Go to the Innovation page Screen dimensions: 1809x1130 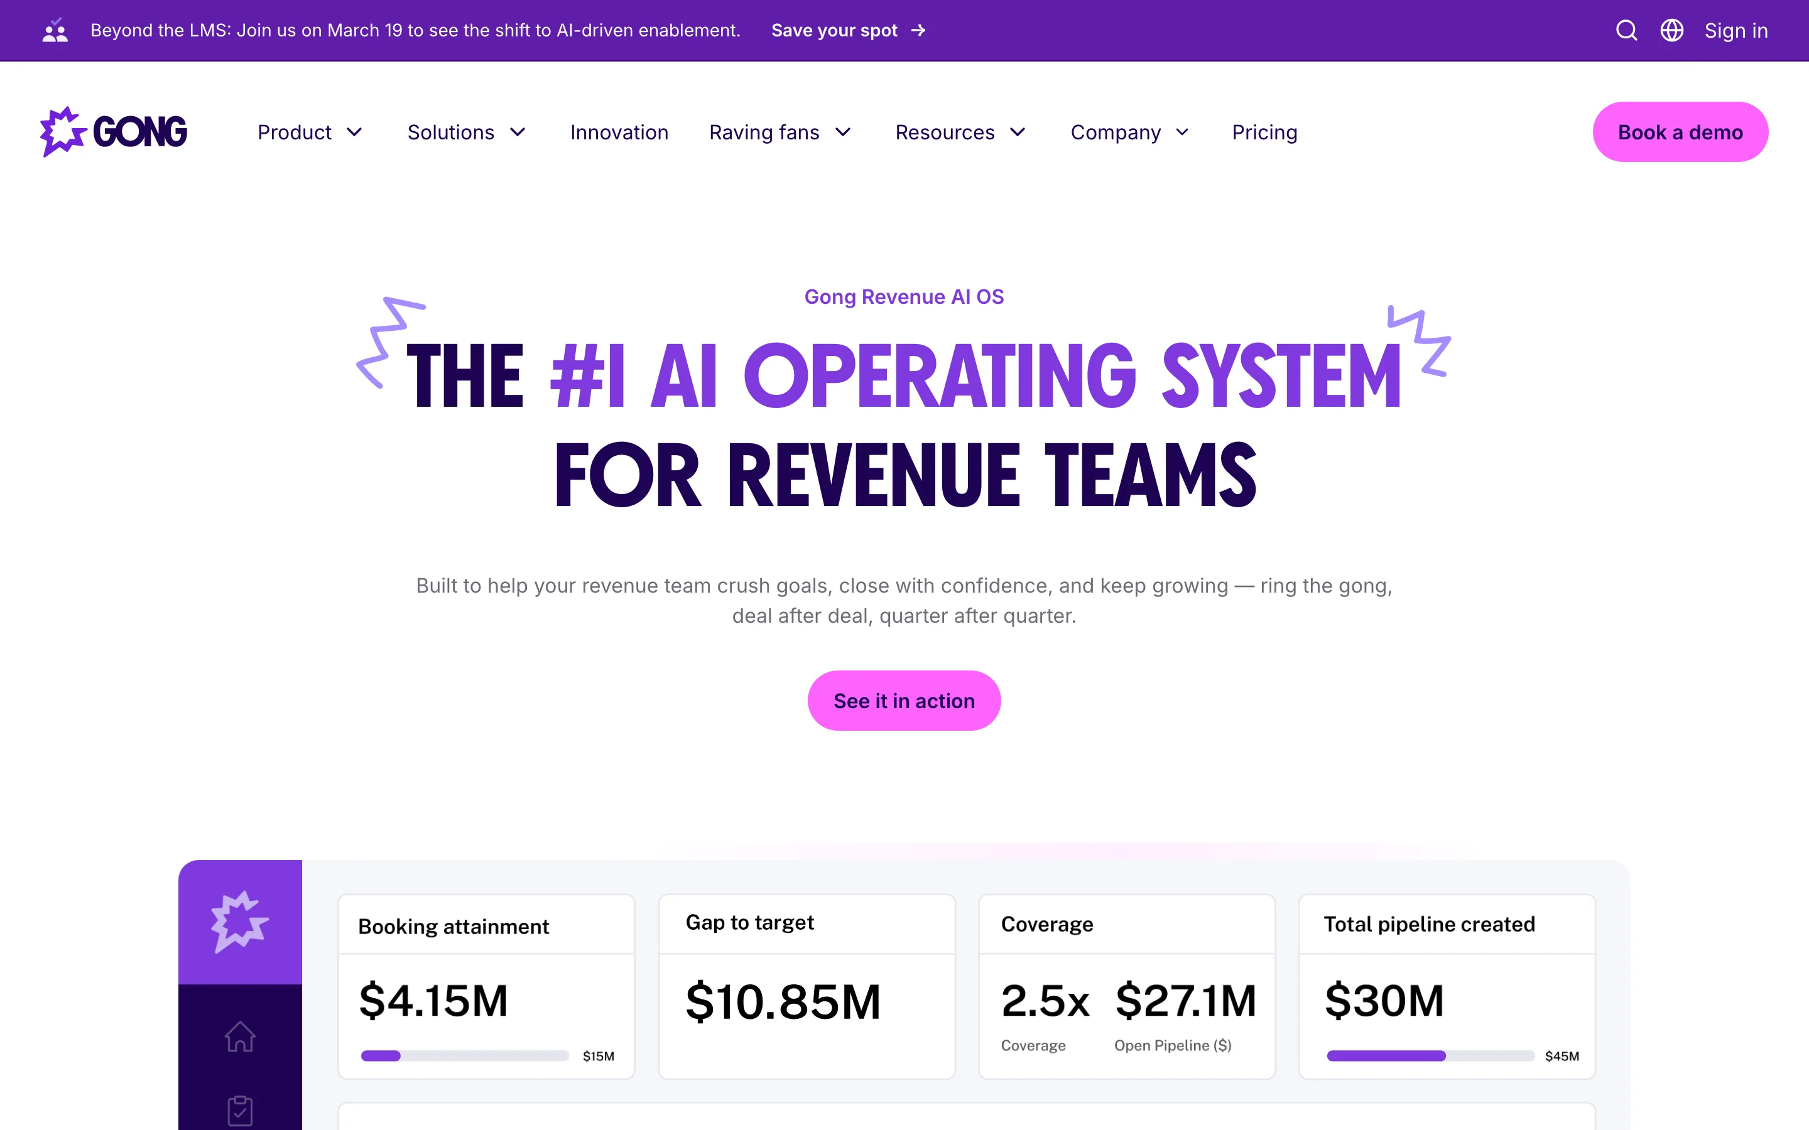(619, 132)
